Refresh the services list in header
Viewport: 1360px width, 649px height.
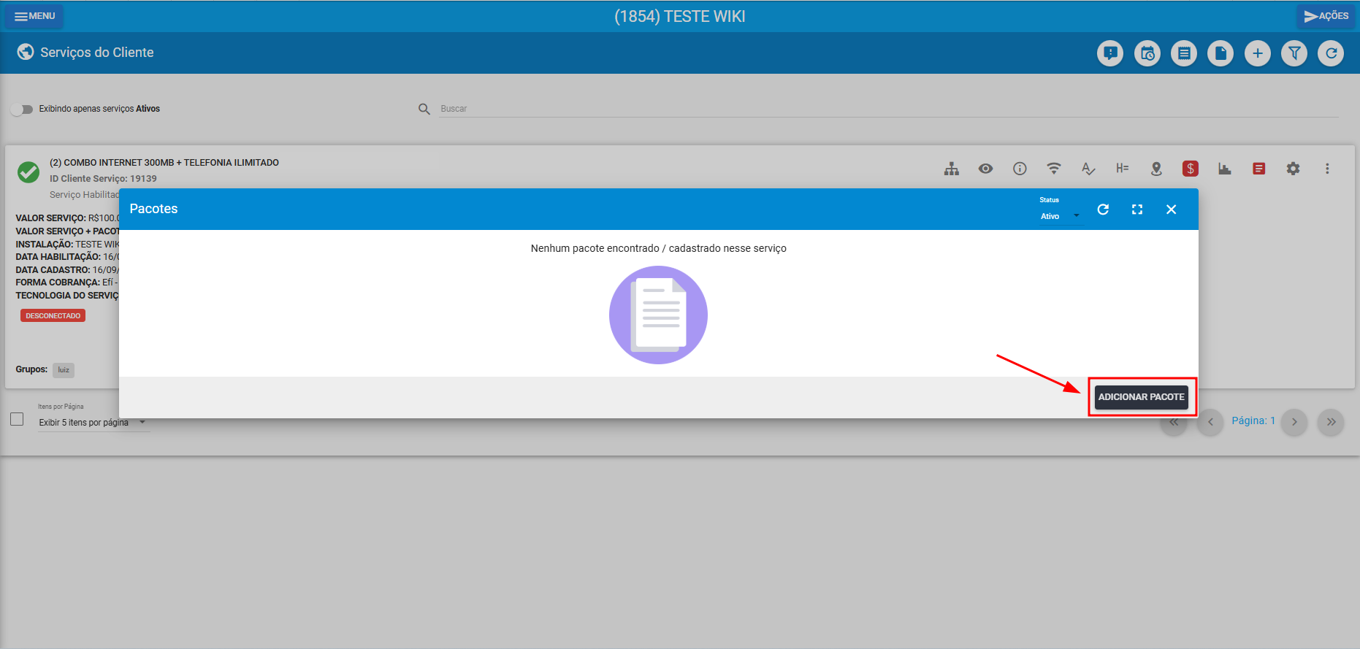pos(1331,53)
